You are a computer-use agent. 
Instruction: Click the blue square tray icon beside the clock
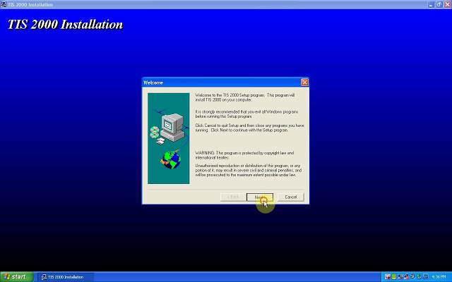(x=426, y=276)
